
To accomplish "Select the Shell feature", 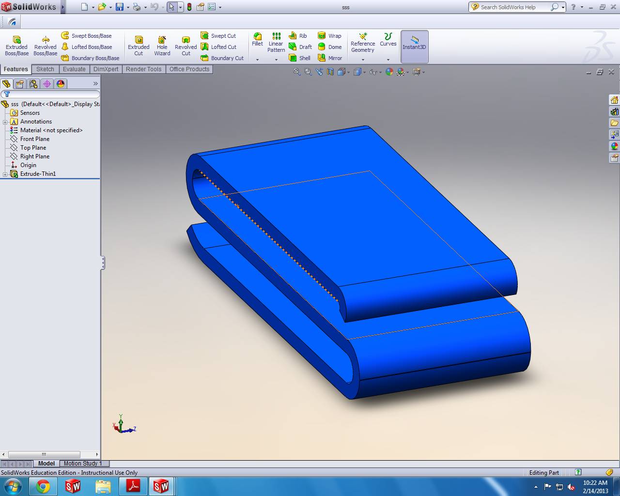I will tap(299, 58).
